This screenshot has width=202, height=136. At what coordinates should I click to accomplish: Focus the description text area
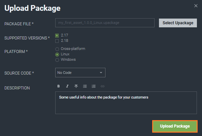[126, 103]
